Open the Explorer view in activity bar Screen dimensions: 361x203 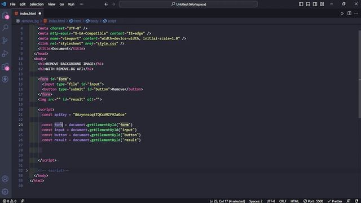[x=5, y=15]
